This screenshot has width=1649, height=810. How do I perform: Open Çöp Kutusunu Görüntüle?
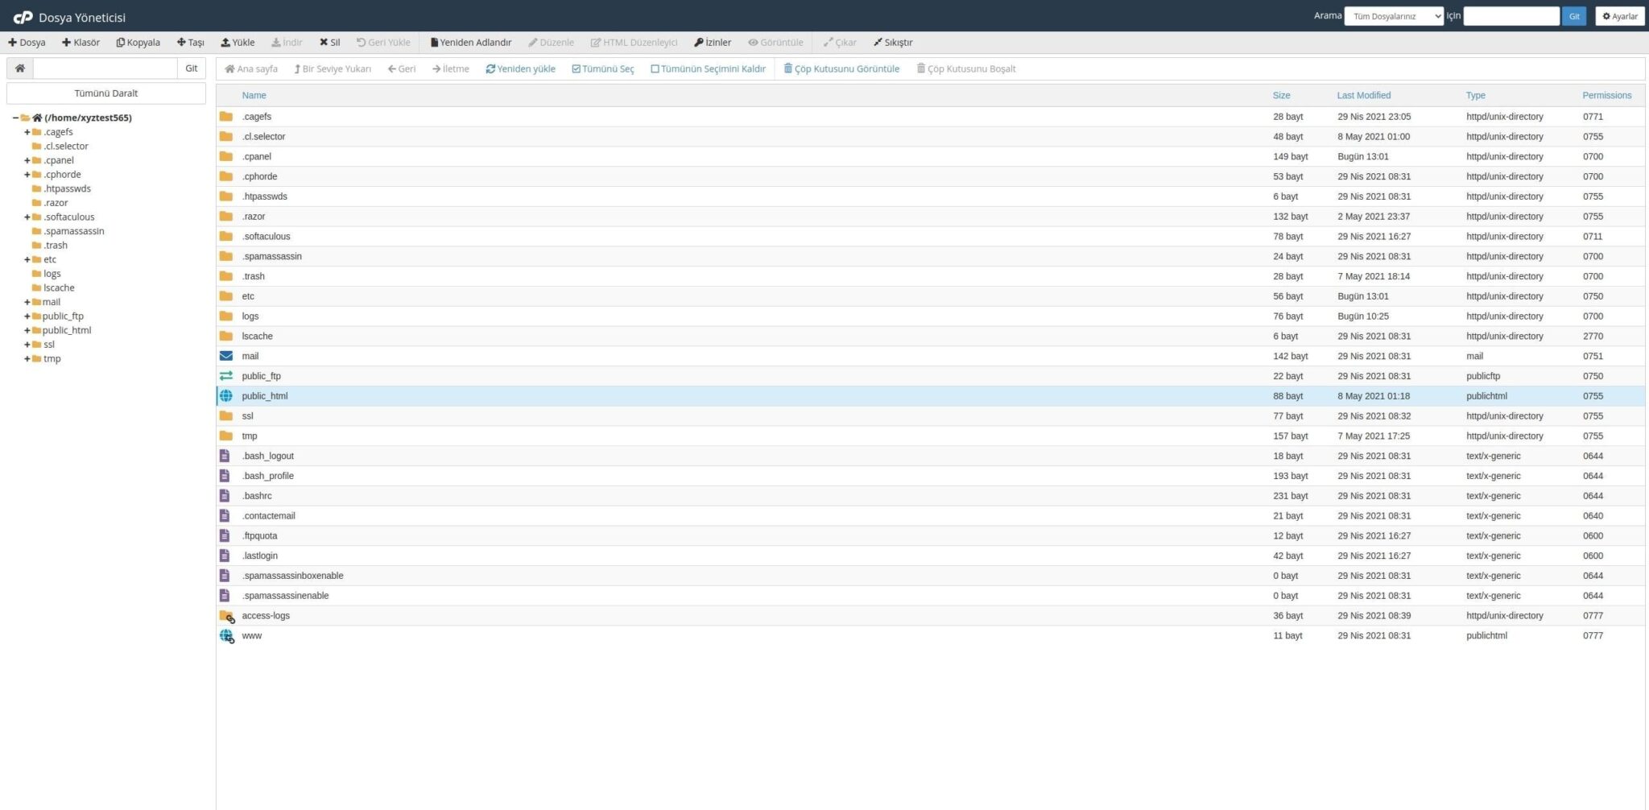click(x=841, y=69)
